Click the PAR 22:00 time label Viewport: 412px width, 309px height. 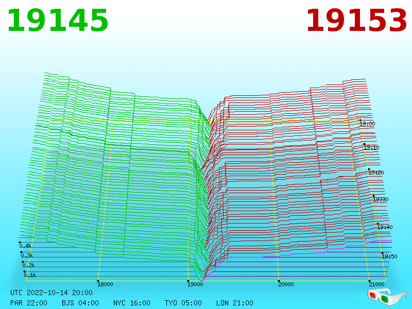(x=29, y=303)
